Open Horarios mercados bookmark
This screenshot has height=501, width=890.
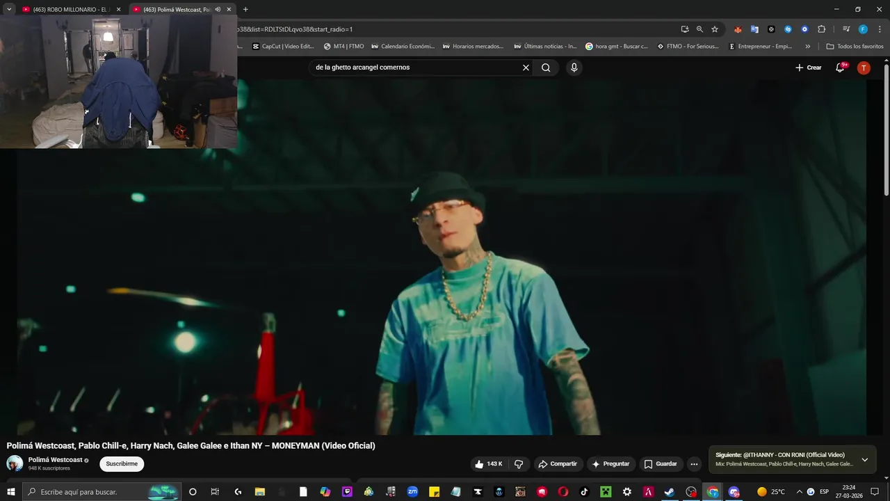pyautogui.click(x=473, y=47)
